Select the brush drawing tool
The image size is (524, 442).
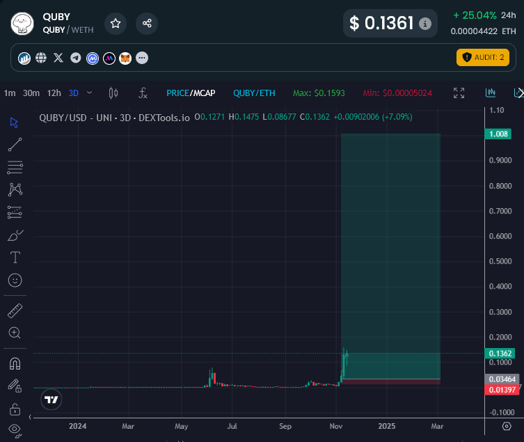point(15,235)
